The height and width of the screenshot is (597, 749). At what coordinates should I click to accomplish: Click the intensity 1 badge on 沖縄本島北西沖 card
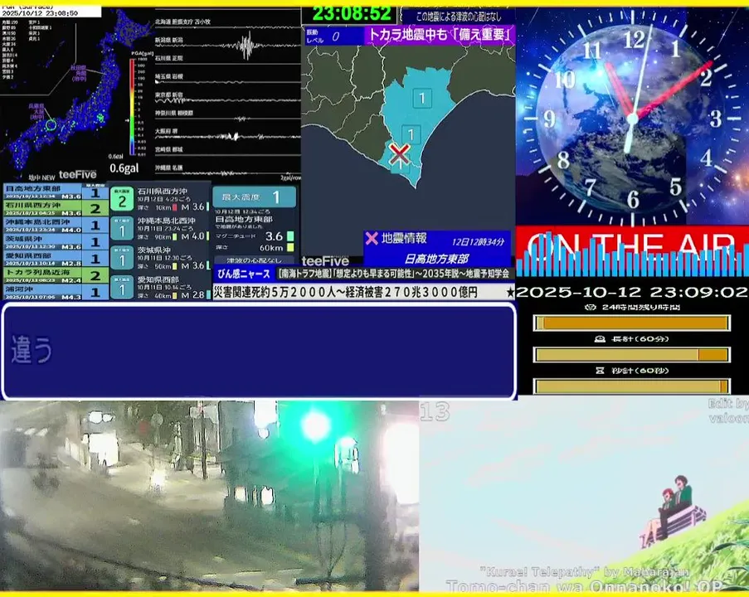tap(122, 229)
